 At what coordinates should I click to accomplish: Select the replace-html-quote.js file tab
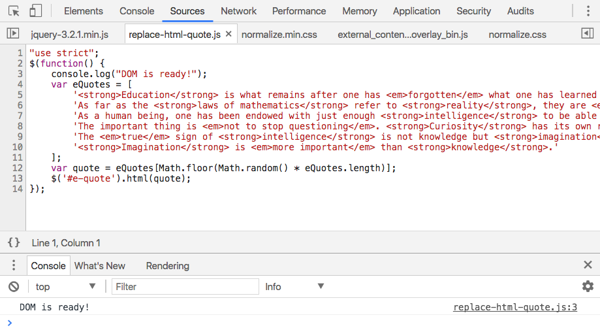[x=174, y=35]
